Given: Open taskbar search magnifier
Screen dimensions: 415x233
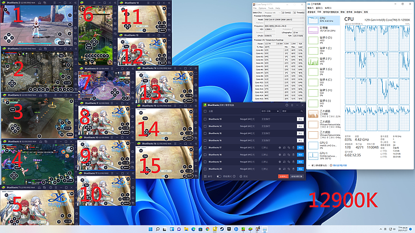Looking at the screenshot, I should [158, 229].
